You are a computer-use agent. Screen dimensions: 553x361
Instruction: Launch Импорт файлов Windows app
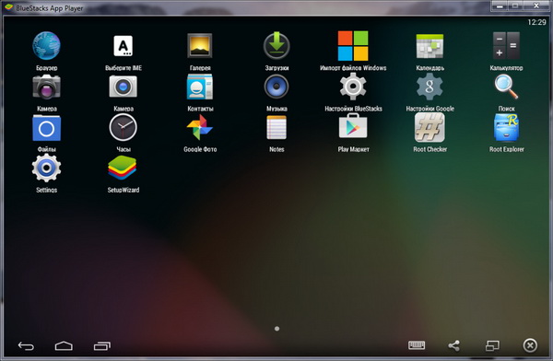[353, 46]
